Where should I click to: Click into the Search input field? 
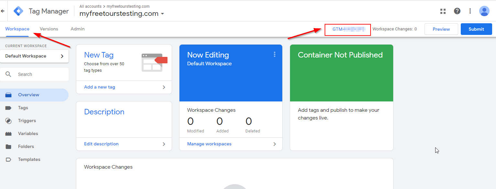(x=34, y=74)
